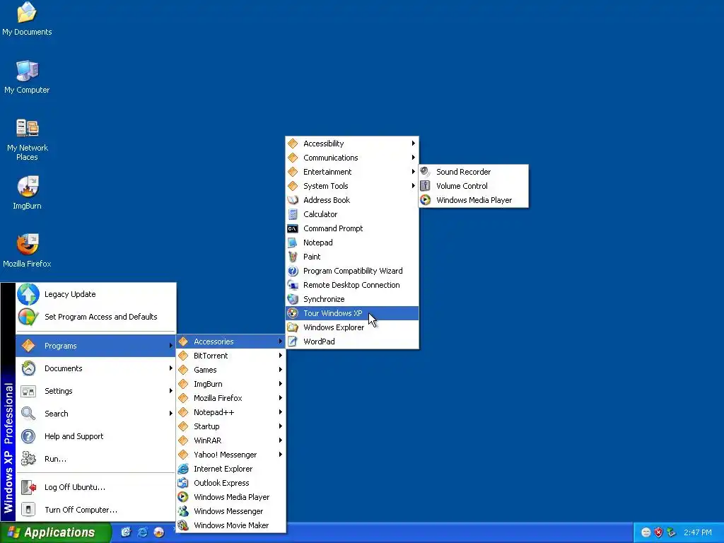Image resolution: width=724 pixels, height=543 pixels.
Task: Click the grey round tray icon before the shield
Action: coord(646,532)
